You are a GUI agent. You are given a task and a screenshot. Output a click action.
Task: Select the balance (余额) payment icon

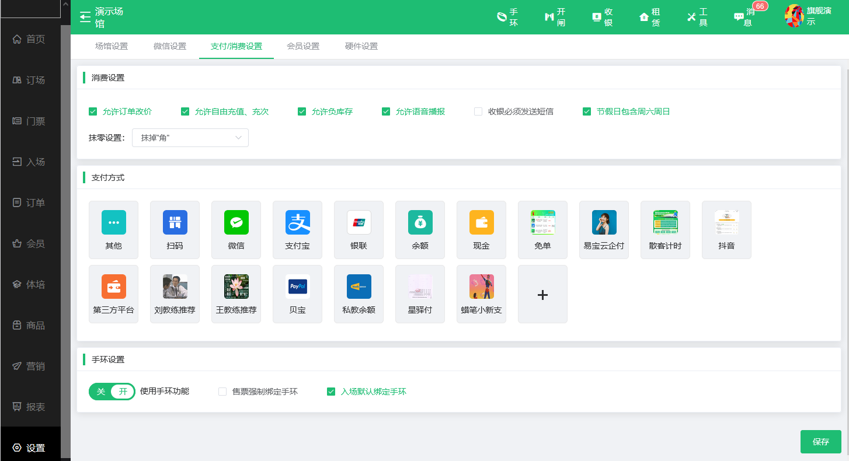click(420, 223)
